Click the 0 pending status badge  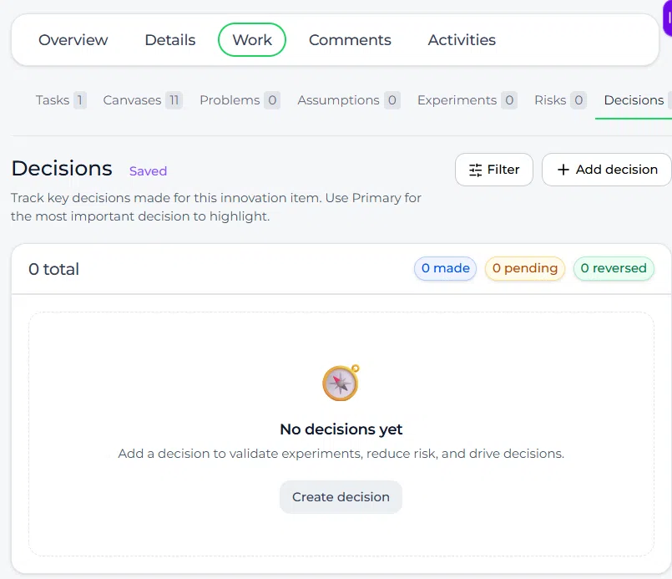(x=525, y=268)
